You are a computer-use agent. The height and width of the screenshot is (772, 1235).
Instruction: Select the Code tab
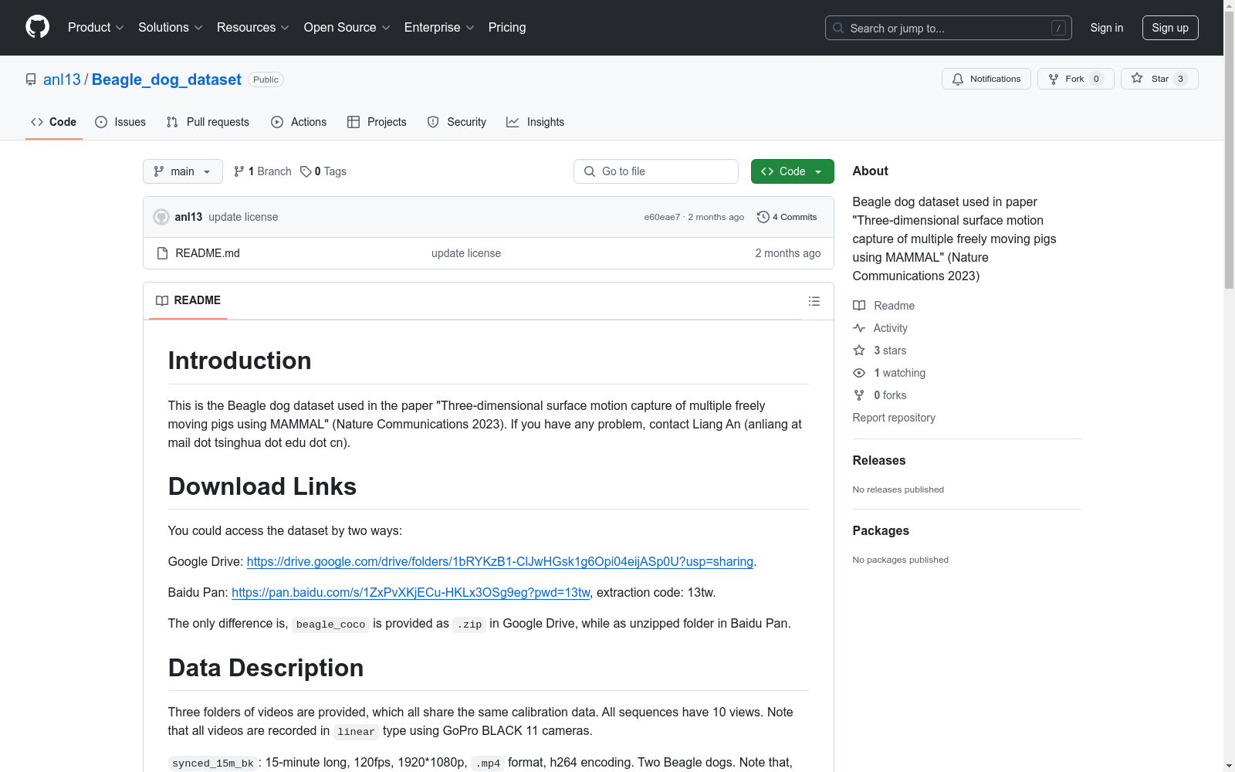[54, 122]
